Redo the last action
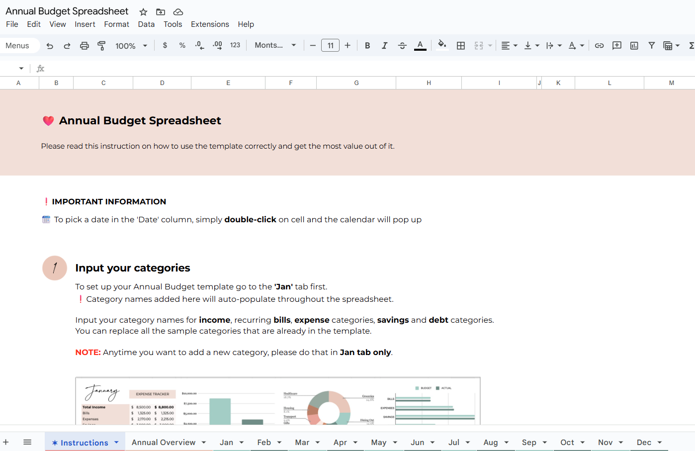The image size is (695, 451). pyautogui.click(x=67, y=46)
